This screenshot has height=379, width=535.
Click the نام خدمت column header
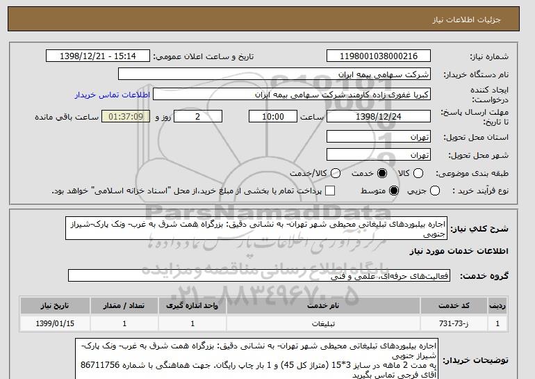coord(323,305)
